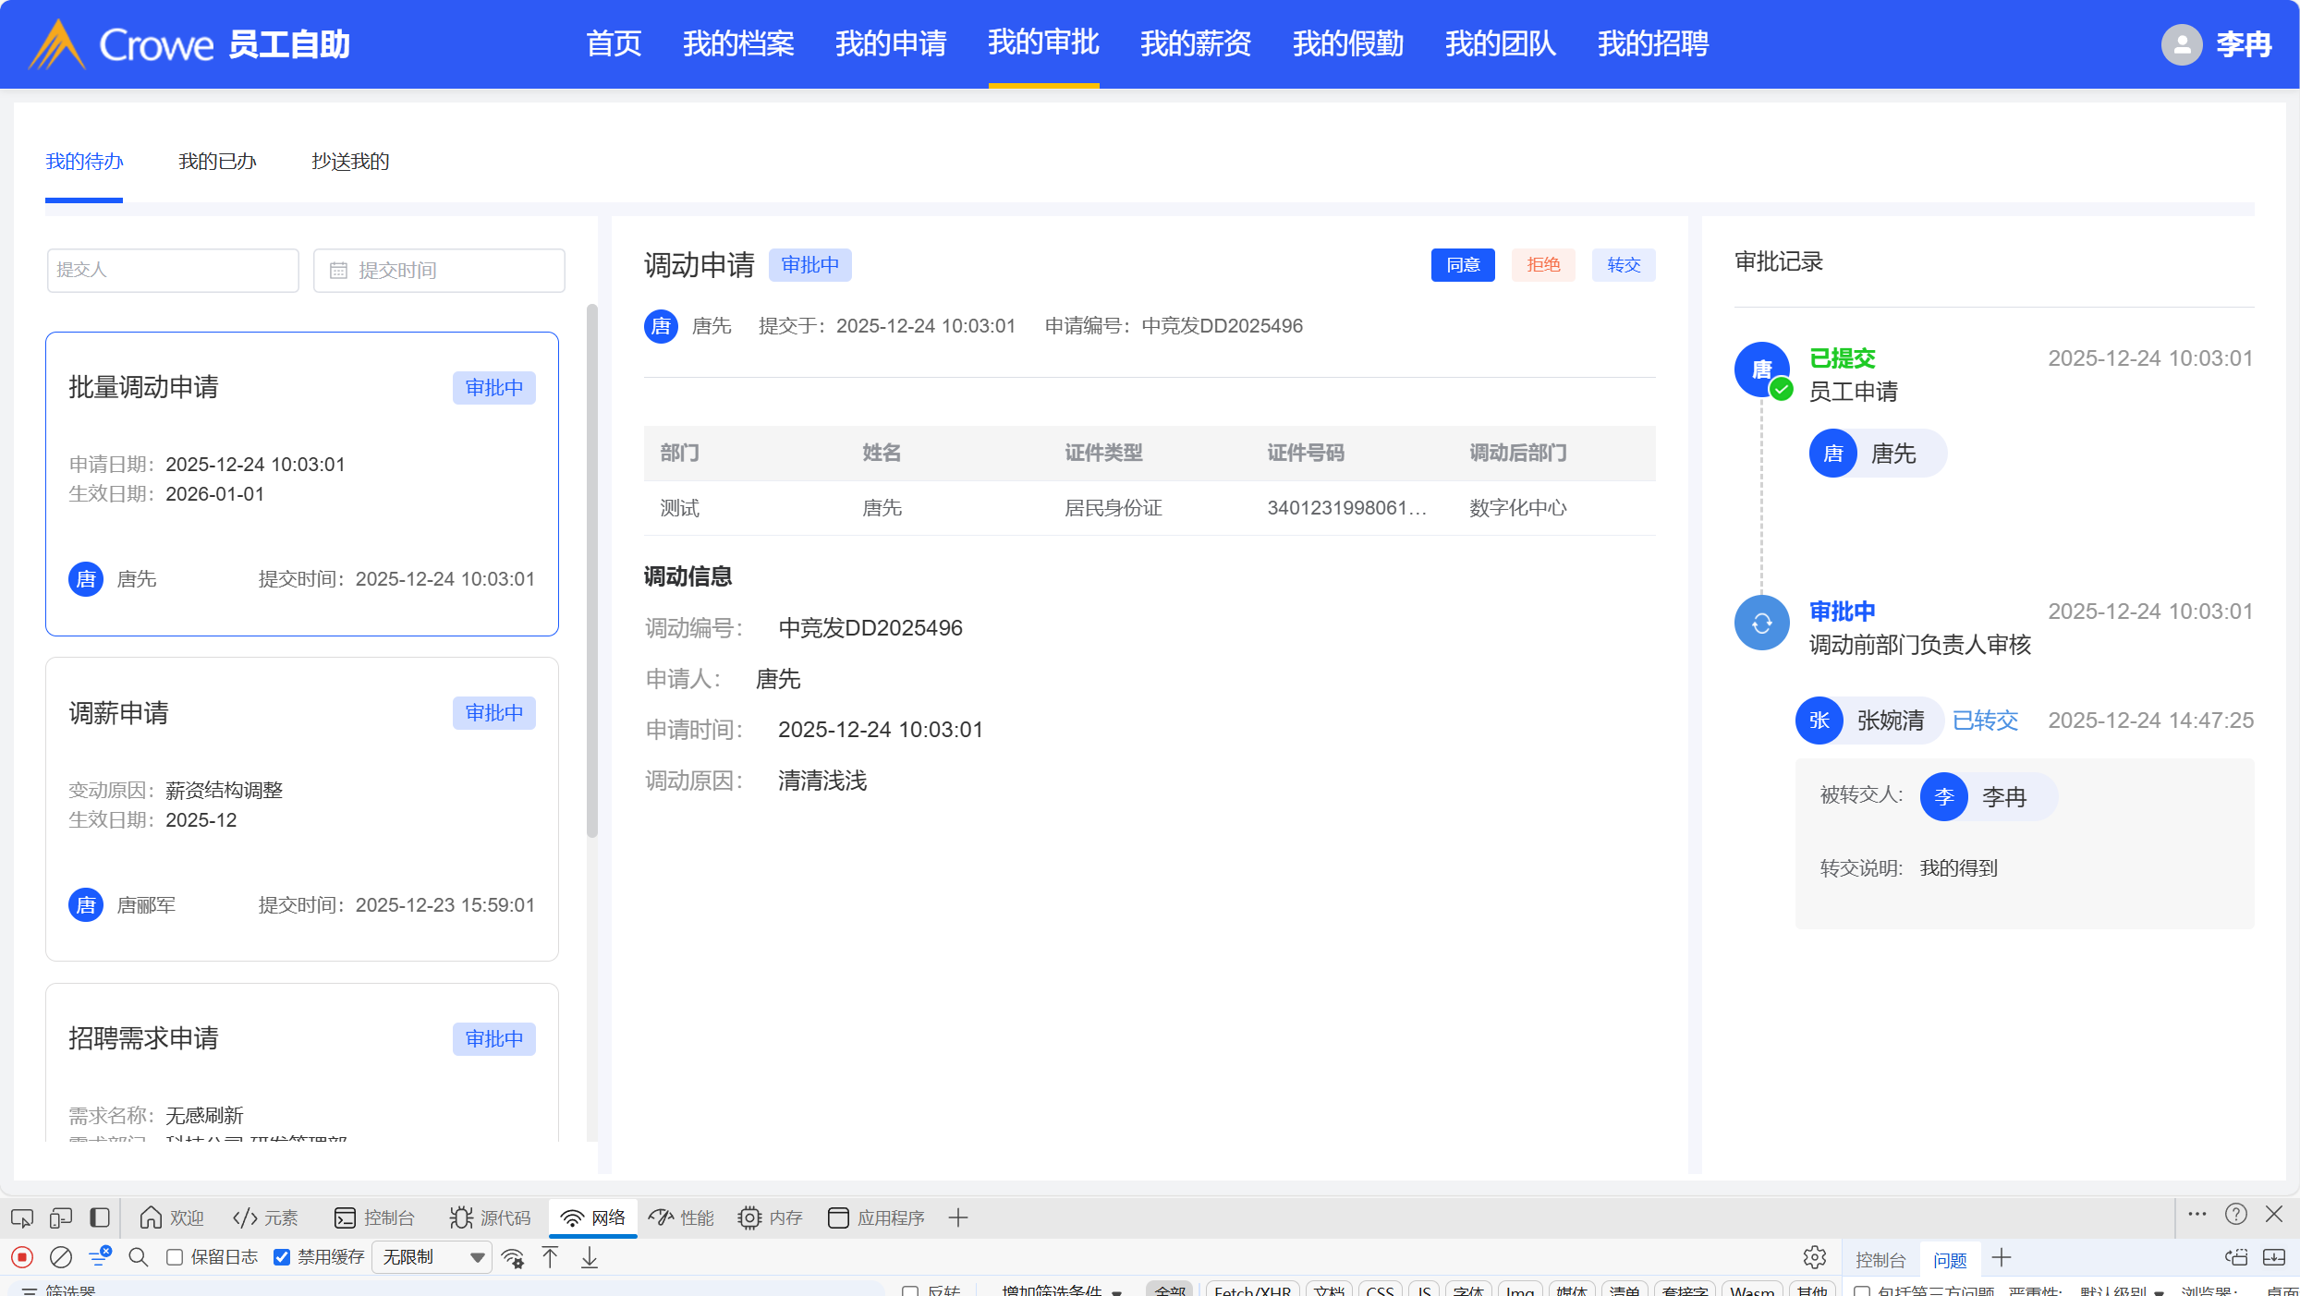Viewport: 2300px width, 1296px height.
Task: Expand the 无限制 throttling dropdown
Action: (x=432, y=1257)
